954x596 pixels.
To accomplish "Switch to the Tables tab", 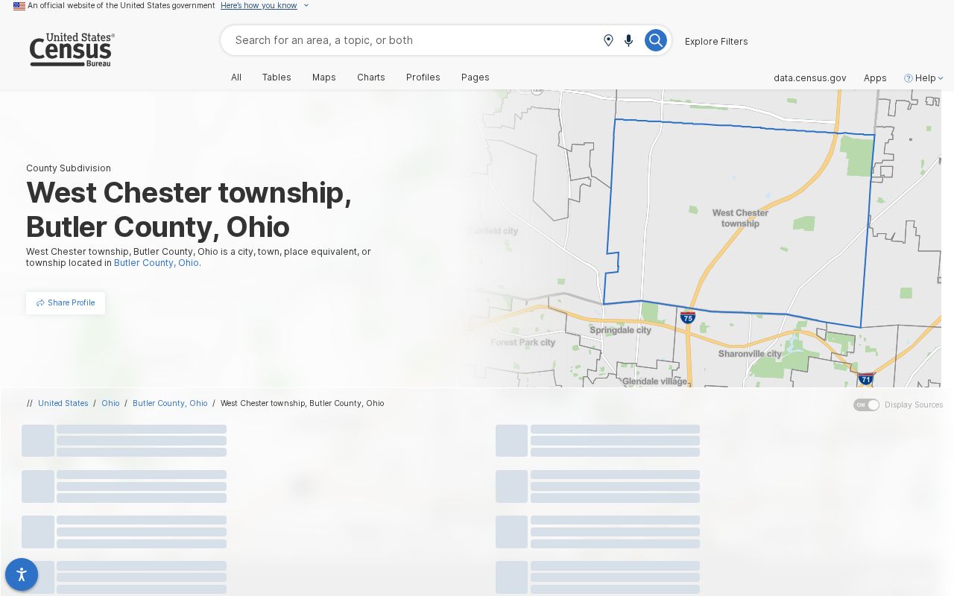I will click(x=277, y=77).
